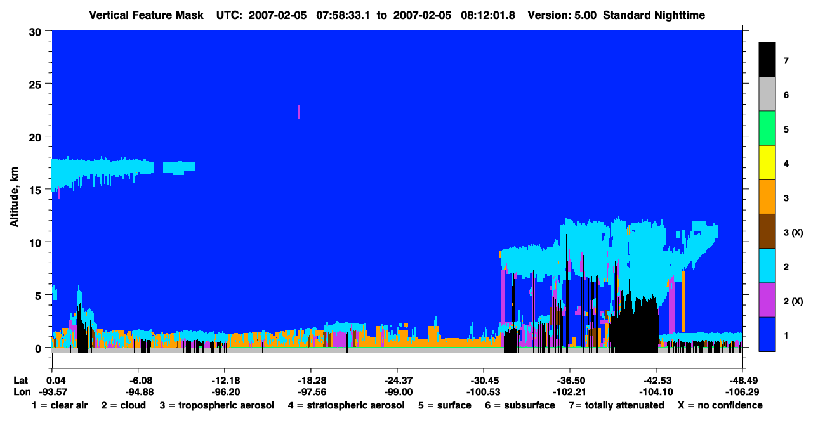This screenshot has width=825, height=423.
Task: Click longitude value -93.57
Action: tap(52, 392)
